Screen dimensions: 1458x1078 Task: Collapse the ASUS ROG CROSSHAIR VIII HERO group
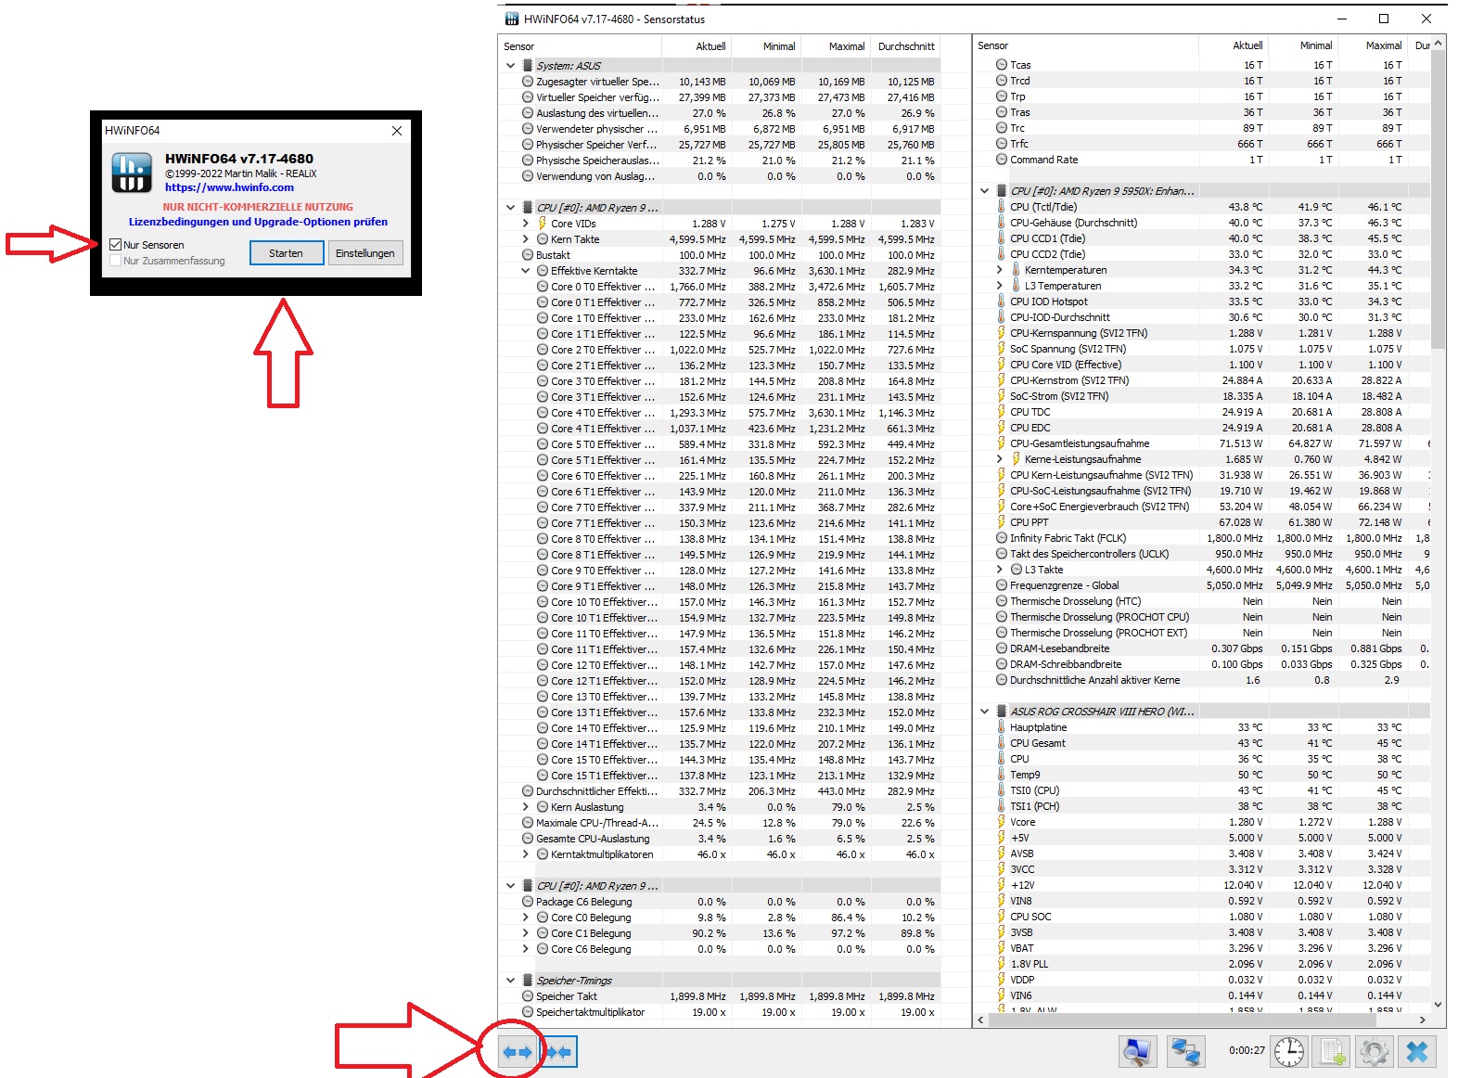tap(984, 712)
